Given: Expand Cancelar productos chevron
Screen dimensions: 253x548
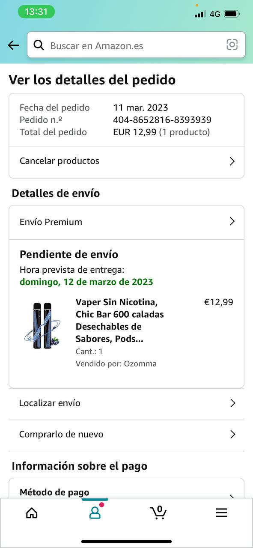Looking at the screenshot, I should (232, 161).
